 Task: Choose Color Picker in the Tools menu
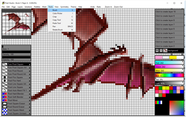click(62, 13)
